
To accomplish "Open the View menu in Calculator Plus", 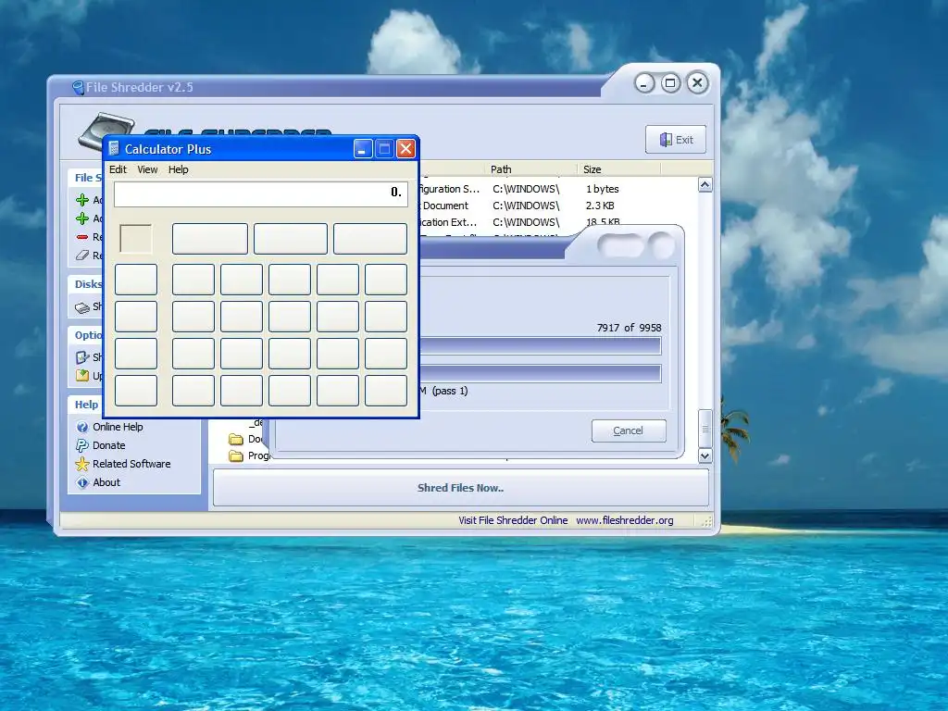I will tap(147, 169).
